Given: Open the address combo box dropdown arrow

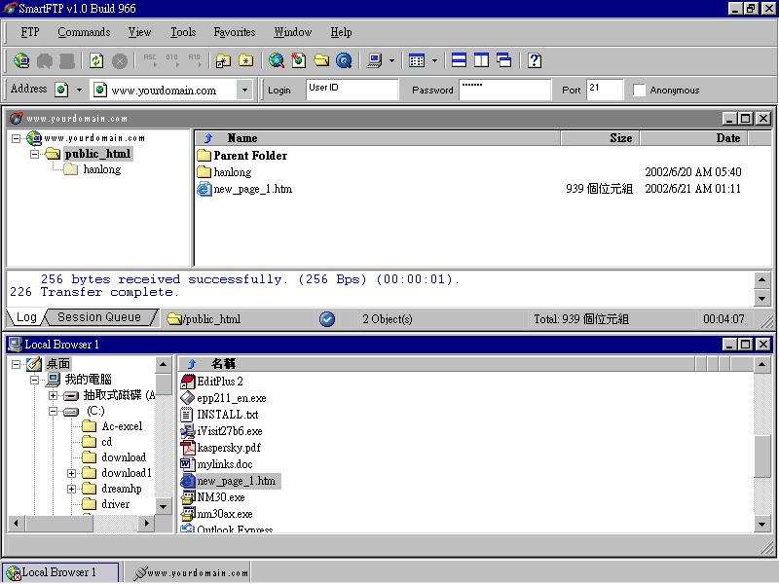Looking at the screenshot, I should point(244,90).
